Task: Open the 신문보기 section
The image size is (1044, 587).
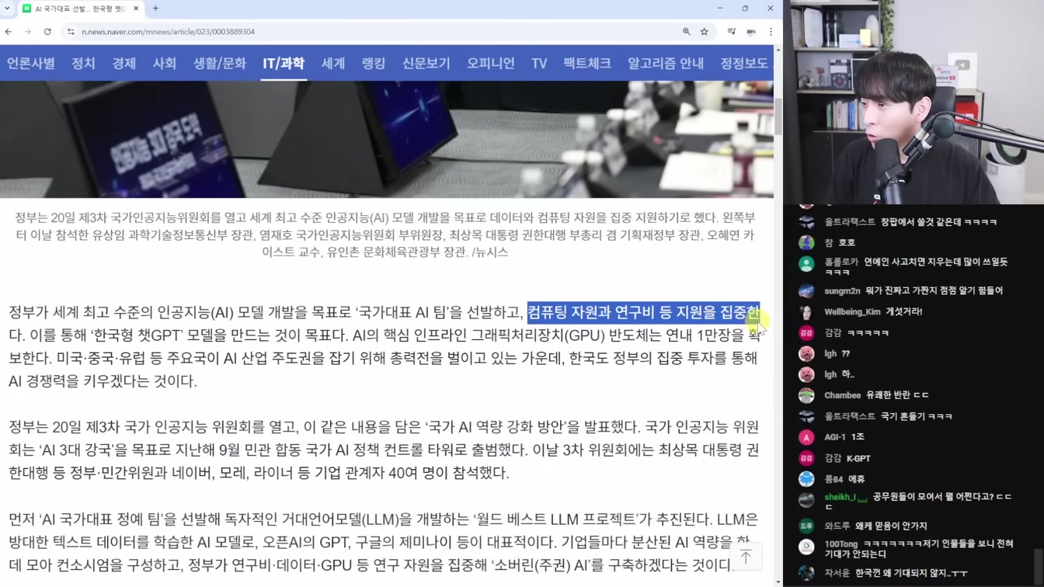Action: click(426, 63)
